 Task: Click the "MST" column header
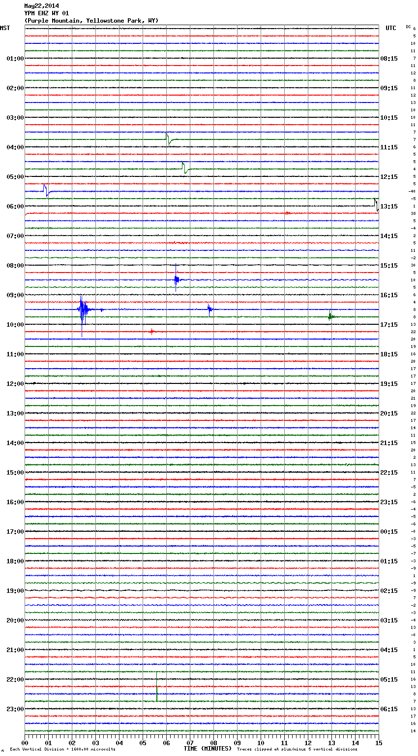click(5, 28)
